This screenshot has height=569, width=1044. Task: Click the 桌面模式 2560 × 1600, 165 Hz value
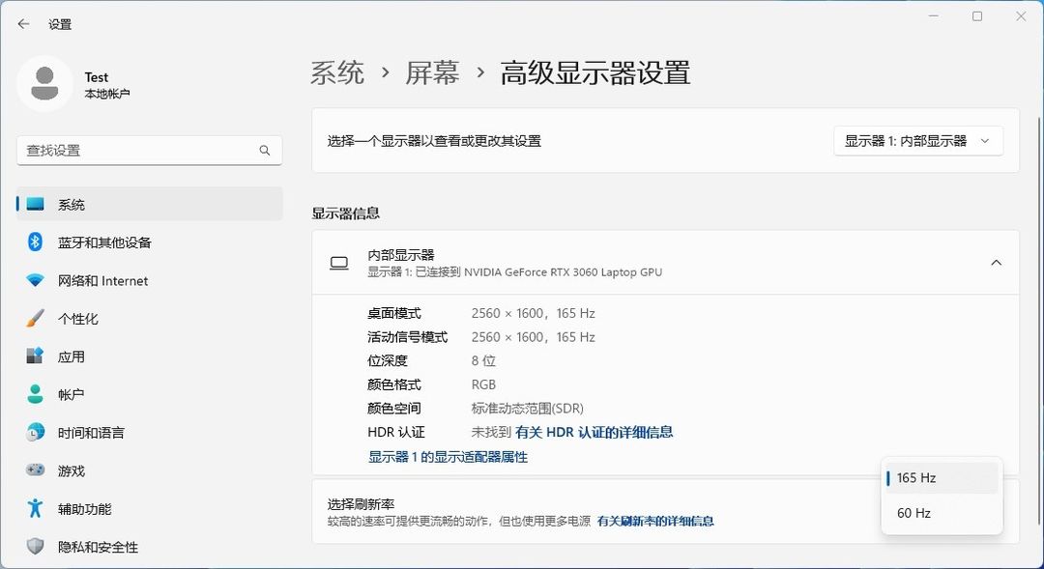[533, 313]
